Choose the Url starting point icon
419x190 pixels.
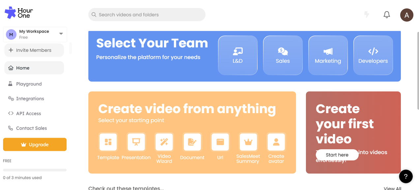(x=220, y=142)
